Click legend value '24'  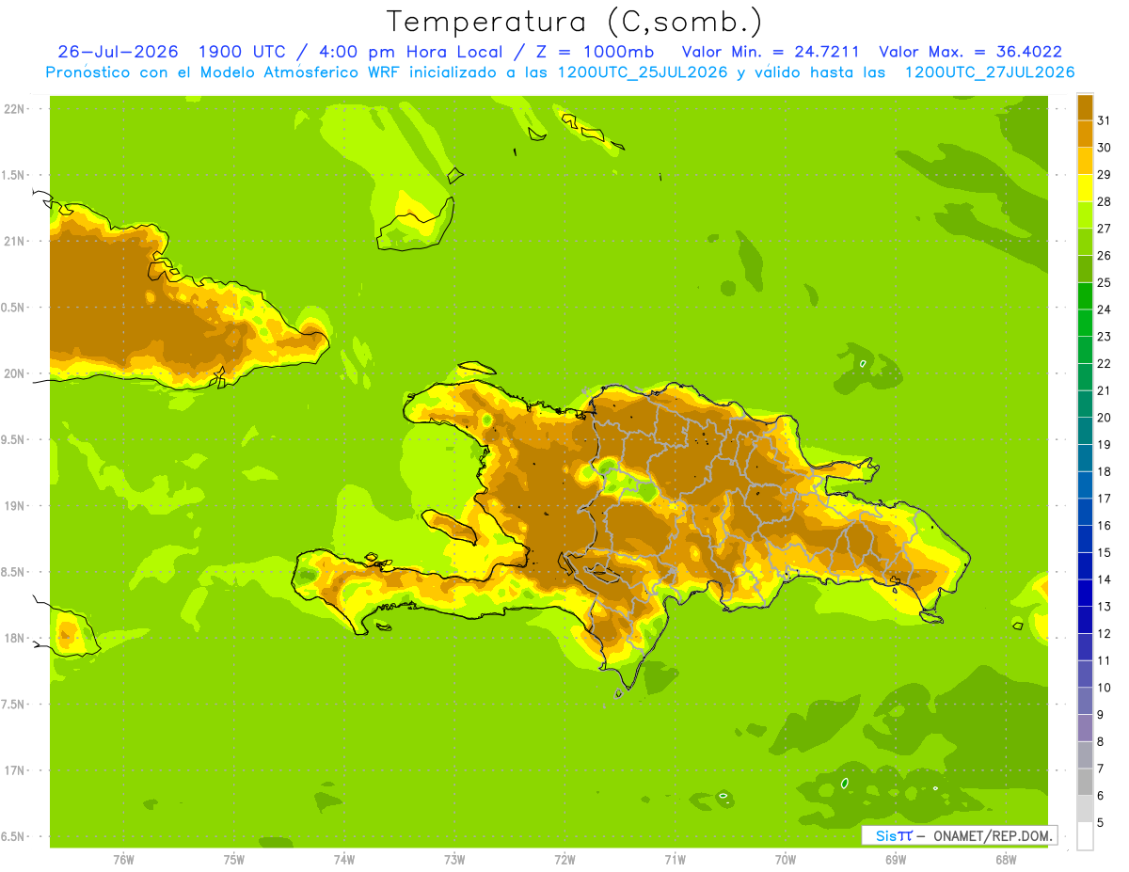pyautogui.click(x=1104, y=309)
